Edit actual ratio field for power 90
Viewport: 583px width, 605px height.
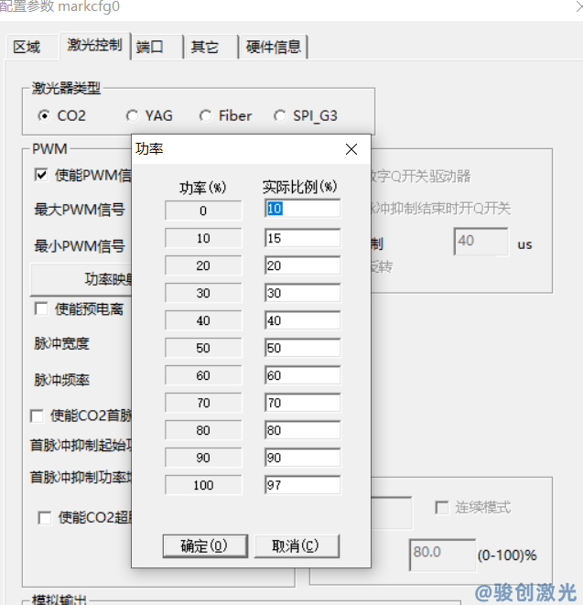[303, 458]
